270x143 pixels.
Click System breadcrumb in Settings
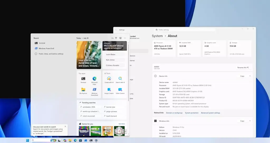(157, 36)
